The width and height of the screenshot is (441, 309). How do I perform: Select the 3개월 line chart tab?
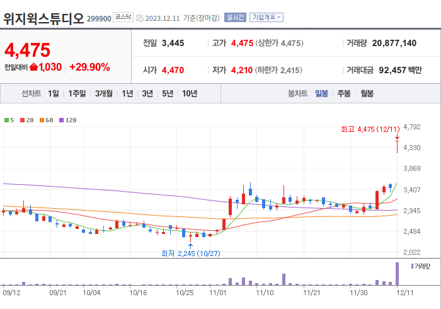(103, 93)
